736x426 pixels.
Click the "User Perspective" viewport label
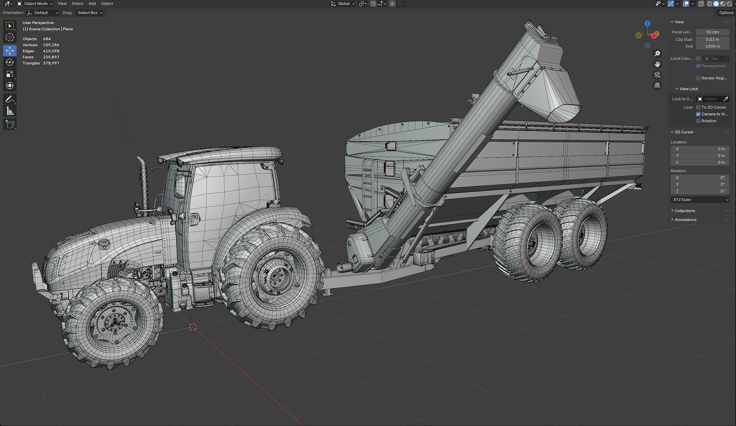[38, 23]
